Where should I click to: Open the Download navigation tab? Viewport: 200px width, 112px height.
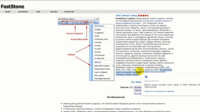point(23,12)
